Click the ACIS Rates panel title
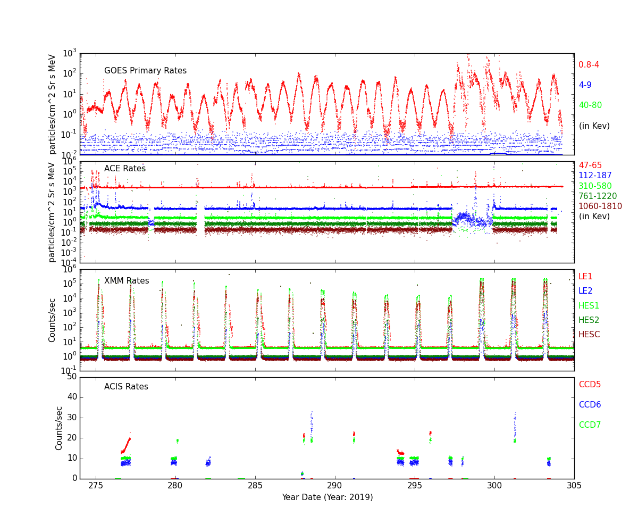The width and height of the screenshot is (638, 532). click(x=126, y=387)
